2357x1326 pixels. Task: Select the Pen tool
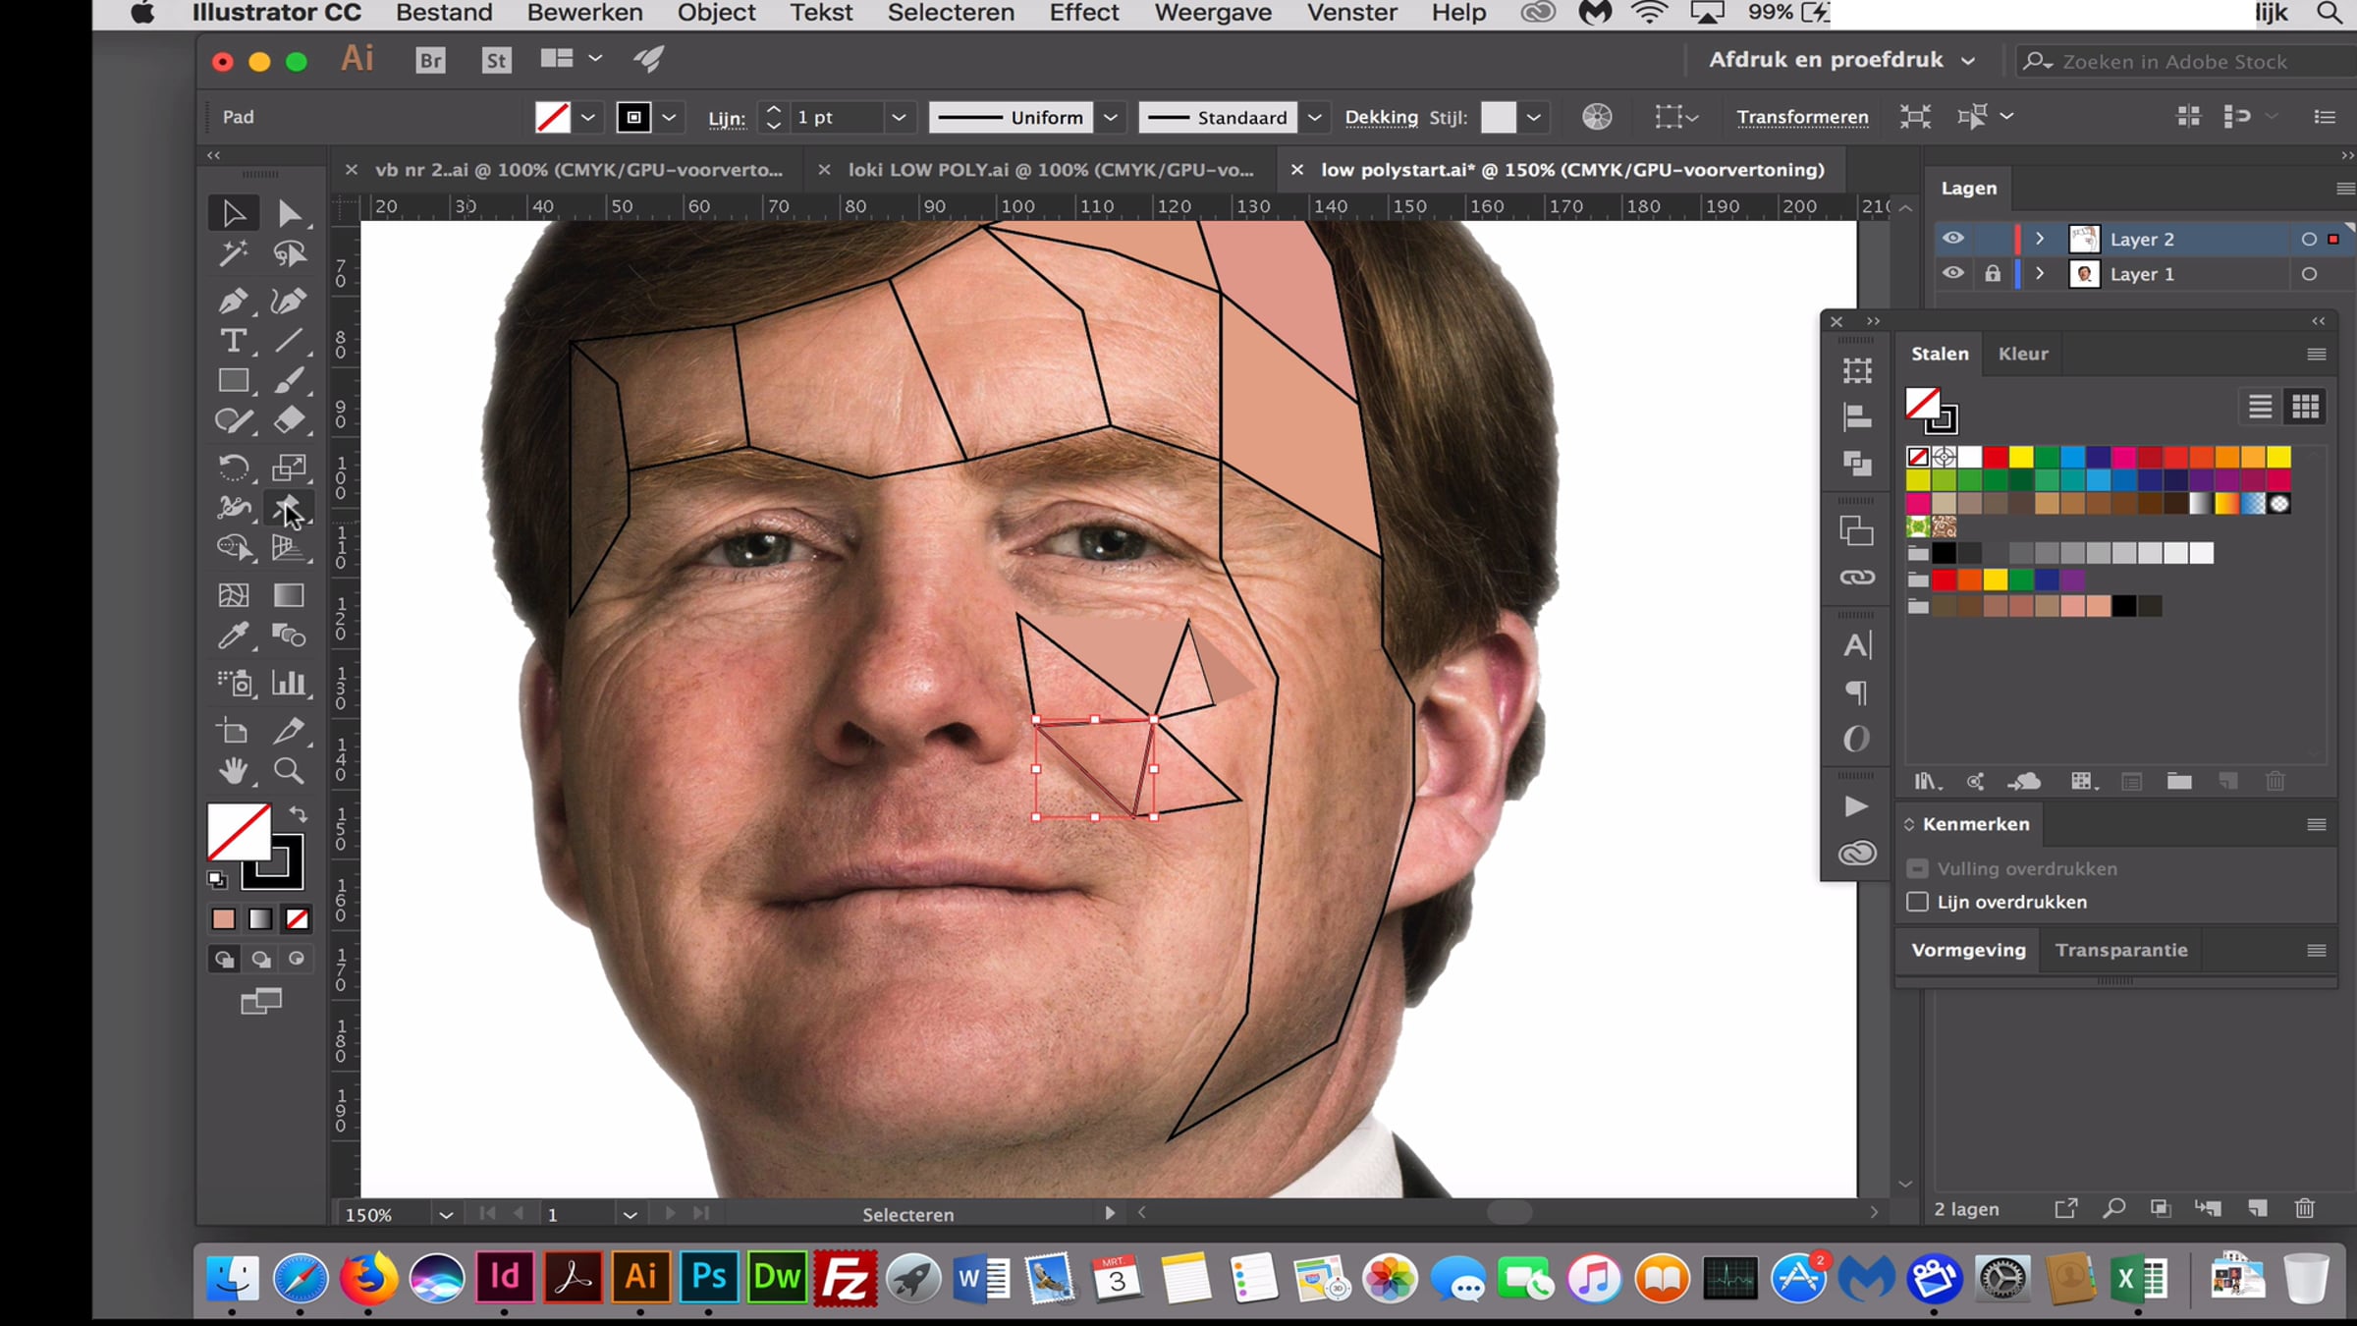click(x=234, y=301)
